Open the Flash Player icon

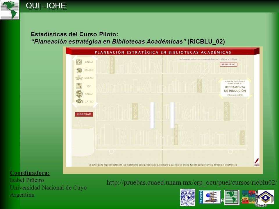click(x=257, y=162)
